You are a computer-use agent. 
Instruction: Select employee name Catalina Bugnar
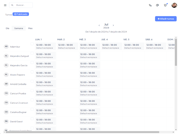[x=18, y=112]
